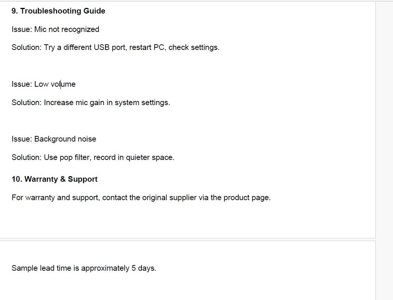
Task: Place cursor in "Issue: Mic not recognized" line
Action: click(55, 29)
